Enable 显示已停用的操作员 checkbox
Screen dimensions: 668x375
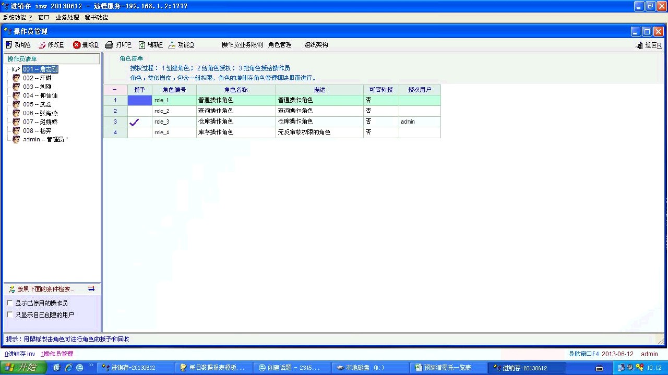[x=9, y=303]
